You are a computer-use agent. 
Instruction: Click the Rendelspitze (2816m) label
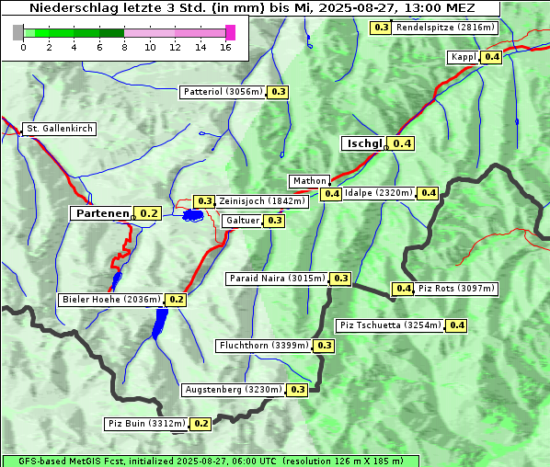coord(445,28)
